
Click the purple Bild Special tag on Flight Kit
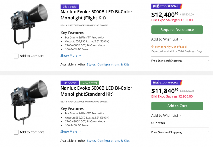pos(70,7)
